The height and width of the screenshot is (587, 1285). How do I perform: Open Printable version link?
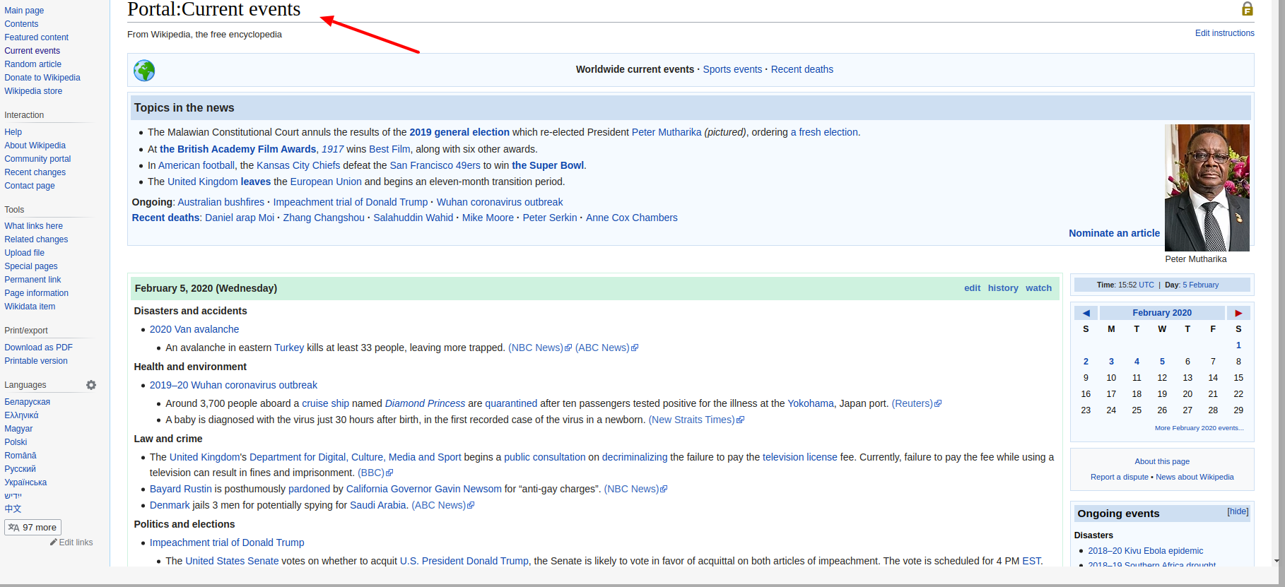click(36, 361)
